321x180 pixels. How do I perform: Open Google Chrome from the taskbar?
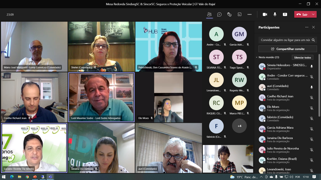(27, 177)
